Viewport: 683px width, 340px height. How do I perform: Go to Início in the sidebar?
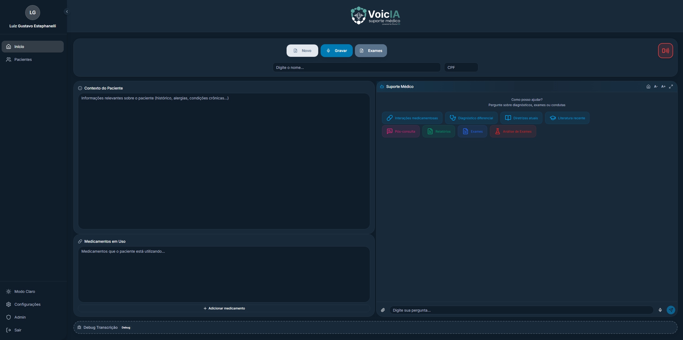pos(33,47)
